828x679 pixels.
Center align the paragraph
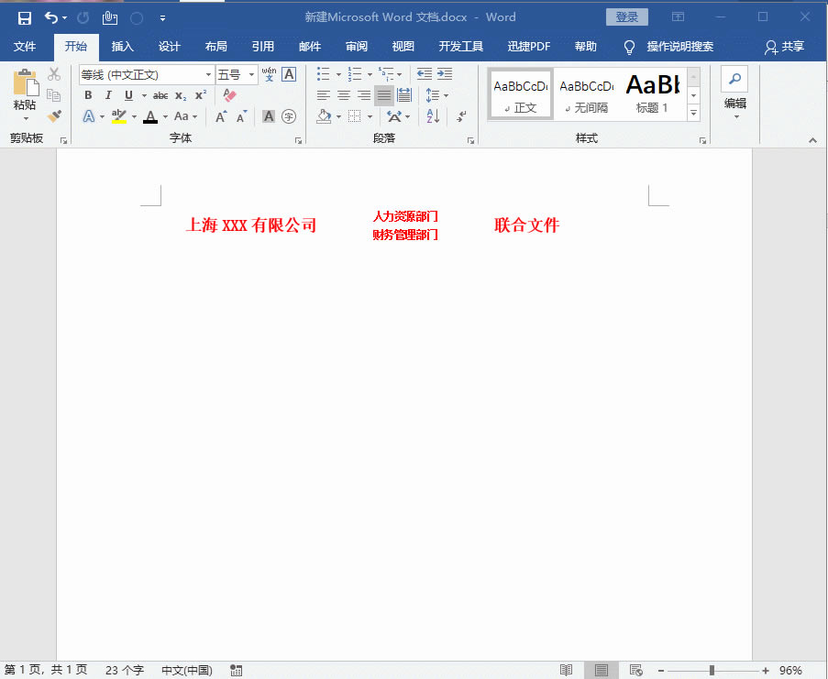[343, 94]
